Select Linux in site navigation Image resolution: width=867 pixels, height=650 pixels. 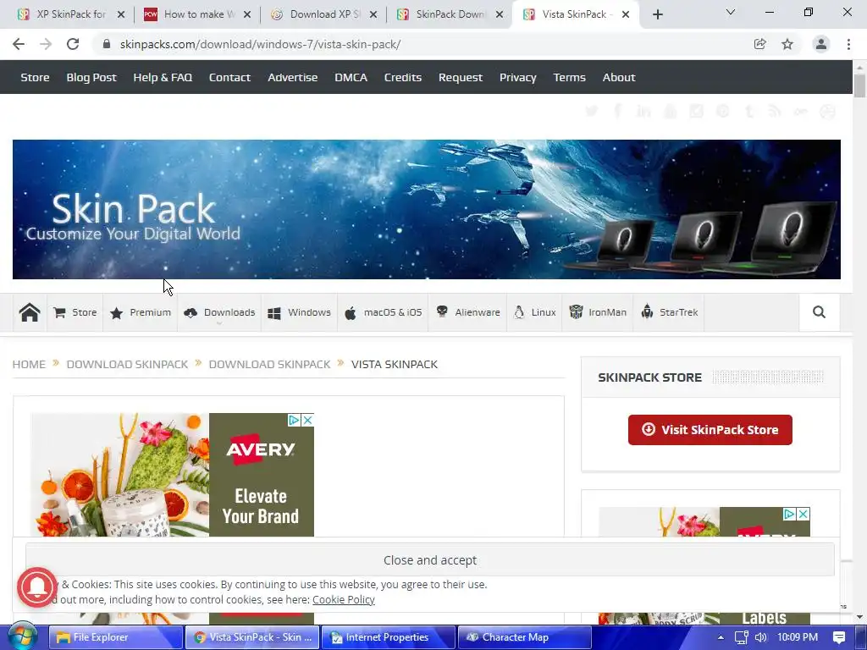(535, 312)
